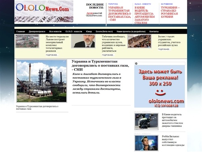Click main article title Украина и Туркменистан договорились
The height and width of the screenshot is (152, 202).
click(100, 66)
